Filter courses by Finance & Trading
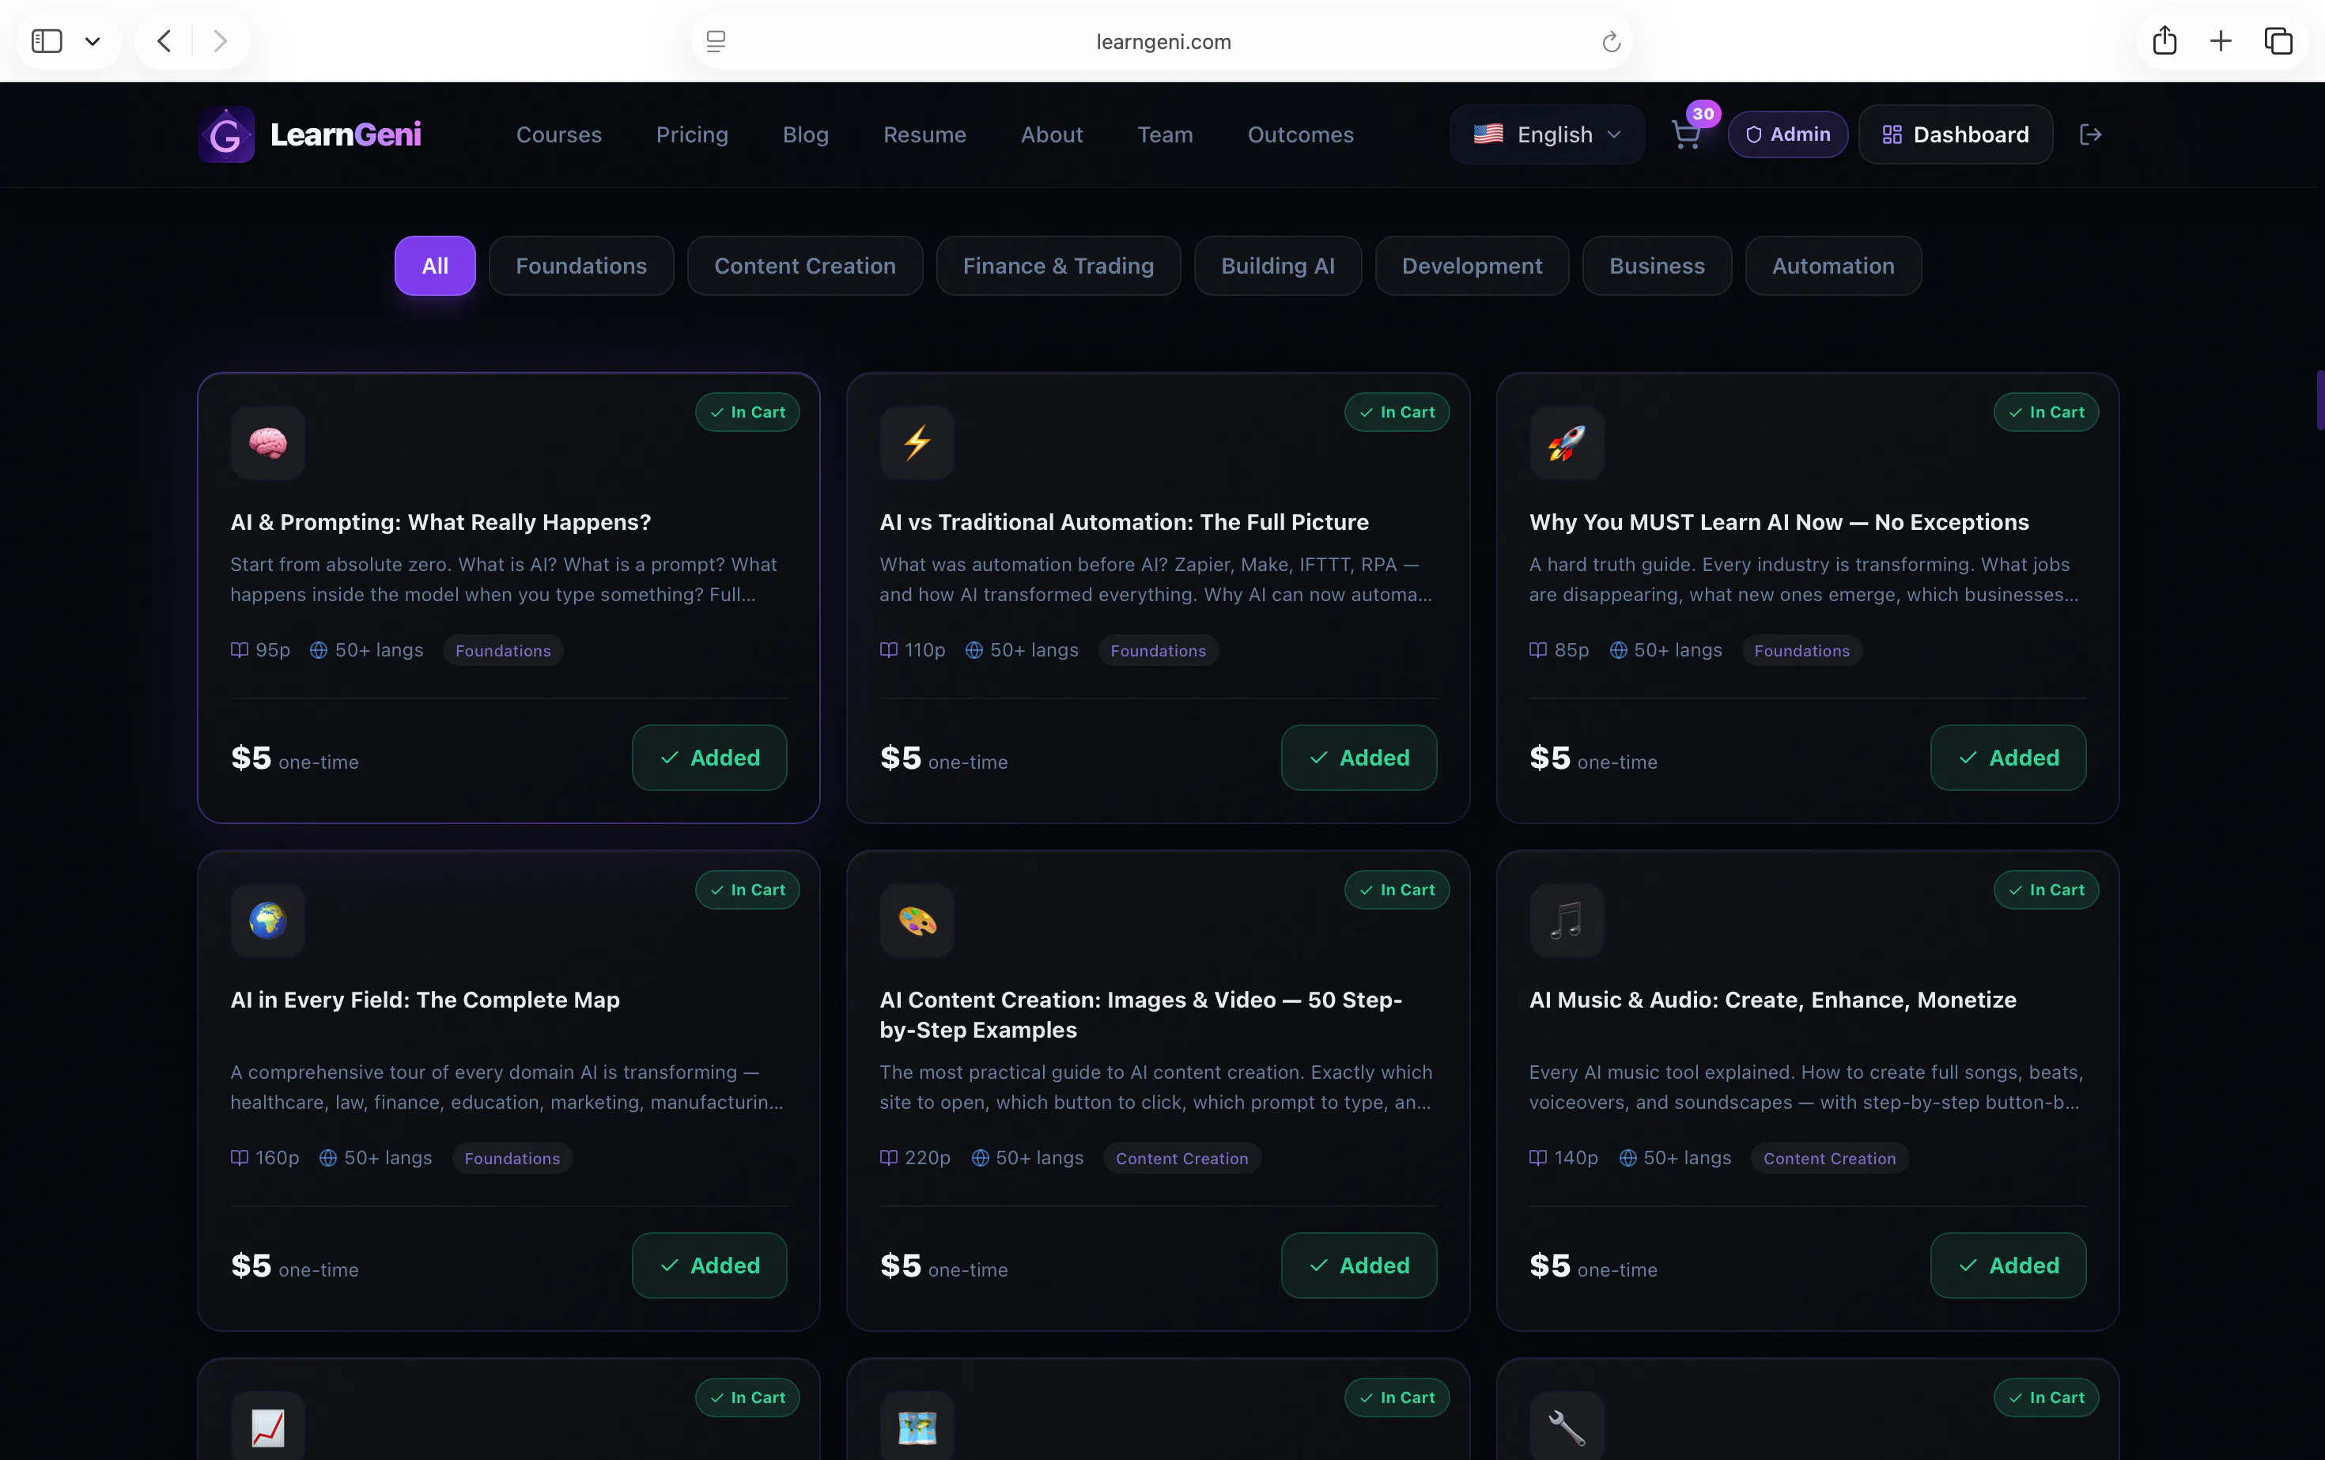Image resolution: width=2325 pixels, height=1460 pixels. coord(1058,266)
